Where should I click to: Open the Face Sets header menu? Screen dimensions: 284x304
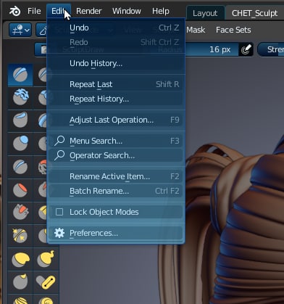(233, 30)
